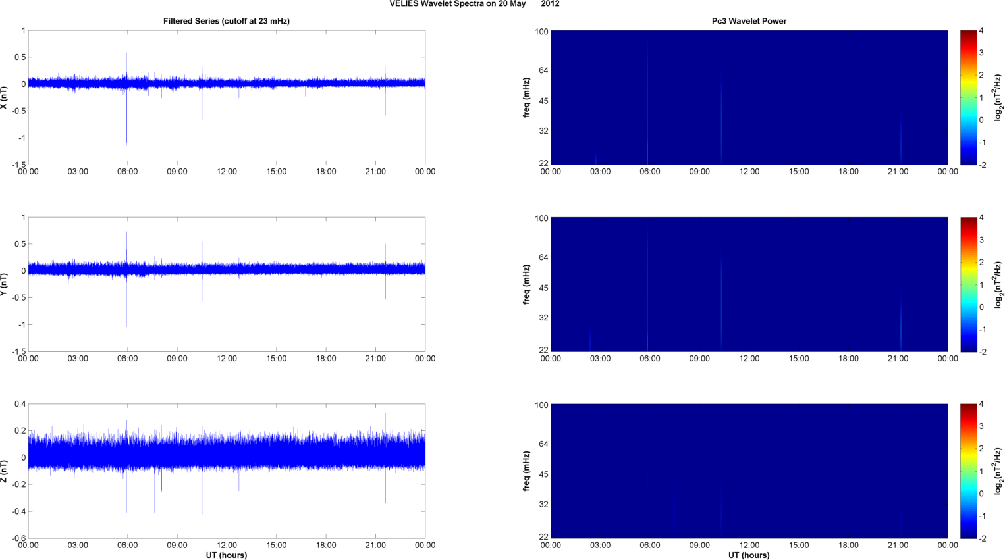Click the 'Z (nT)' axis label
This screenshot has width=1005, height=560.
[x=5, y=471]
